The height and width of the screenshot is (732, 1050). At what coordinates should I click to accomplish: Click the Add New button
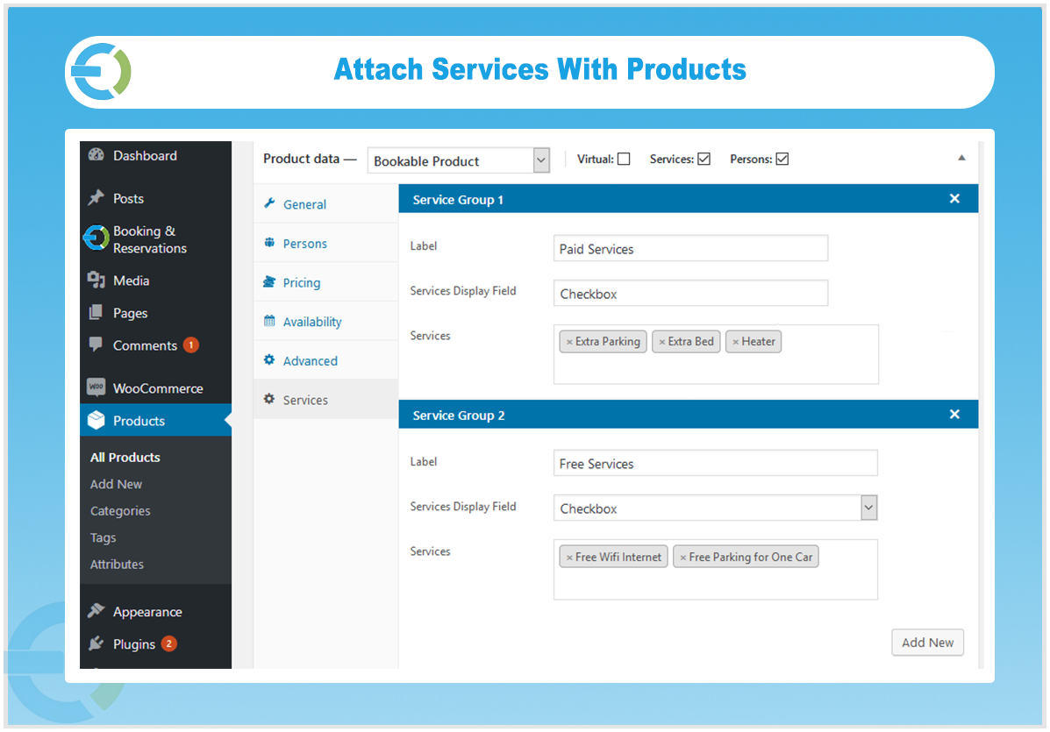927,643
